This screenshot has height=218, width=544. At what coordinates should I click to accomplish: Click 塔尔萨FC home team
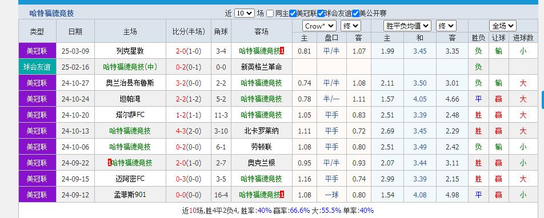pyautogui.click(x=130, y=115)
